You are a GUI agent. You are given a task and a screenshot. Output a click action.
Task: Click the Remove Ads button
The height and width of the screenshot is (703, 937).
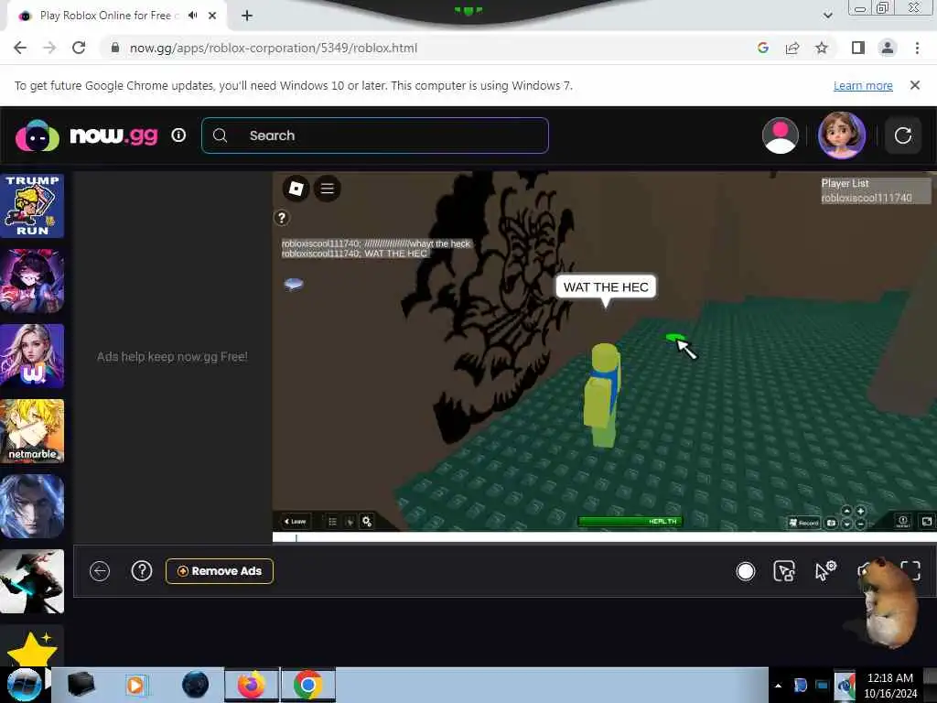tap(220, 571)
